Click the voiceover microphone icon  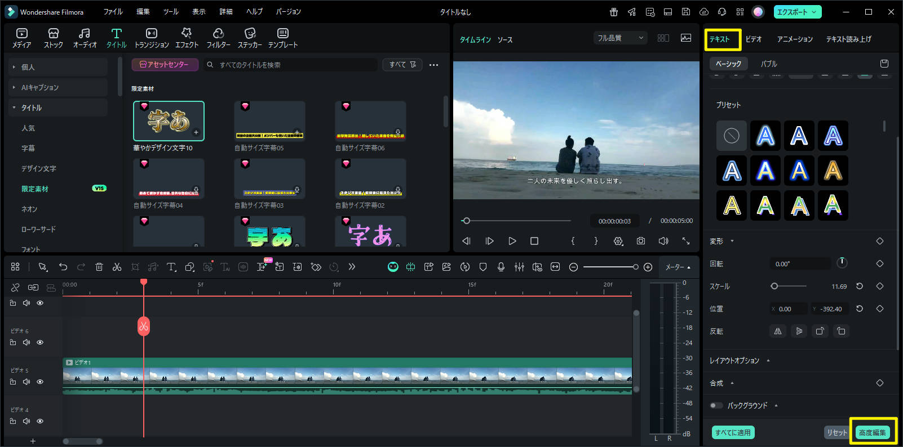[x=501, y=267]
